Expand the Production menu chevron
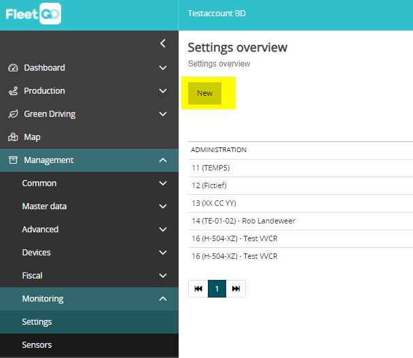This screenshot has height=358, width=413. pos(163,91)
